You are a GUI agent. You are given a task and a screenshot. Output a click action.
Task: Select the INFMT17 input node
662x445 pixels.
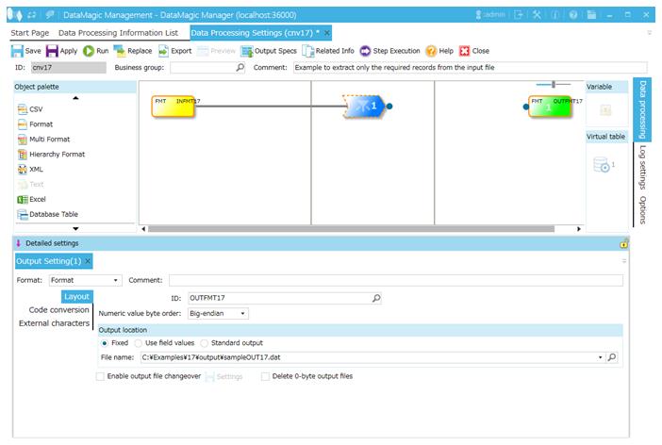(x=174, y=107)
